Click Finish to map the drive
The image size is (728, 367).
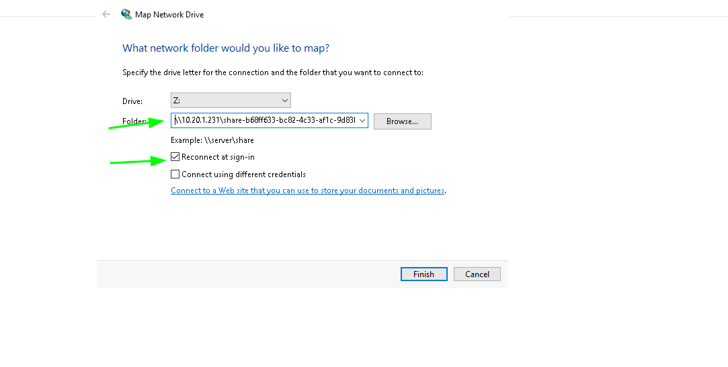point(424,274)
